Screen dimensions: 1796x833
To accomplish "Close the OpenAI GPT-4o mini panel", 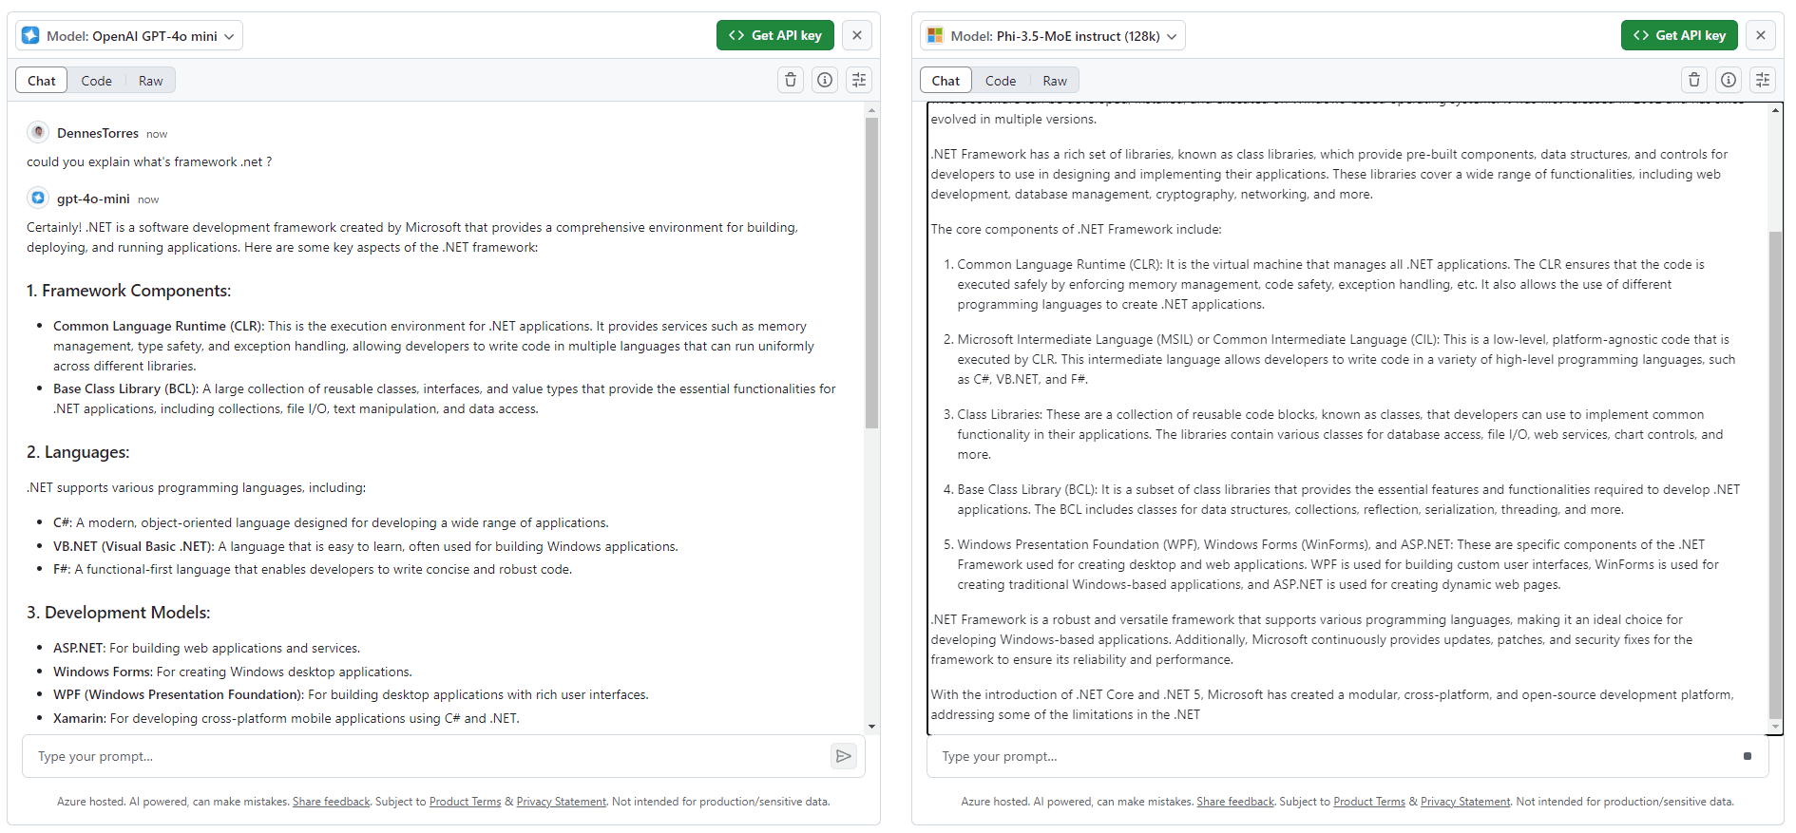I will pyautogui.click(x=857, y=35).
